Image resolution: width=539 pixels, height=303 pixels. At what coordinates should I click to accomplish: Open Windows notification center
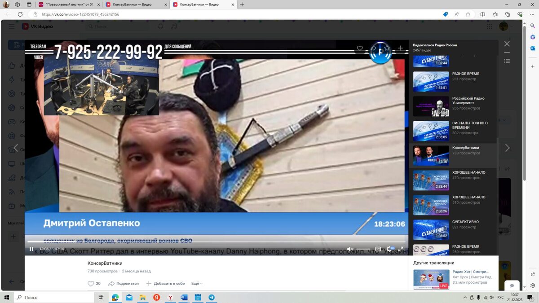click(530, 298)
